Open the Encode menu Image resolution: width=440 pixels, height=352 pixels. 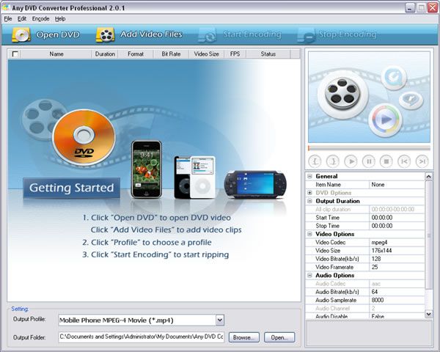40,19
